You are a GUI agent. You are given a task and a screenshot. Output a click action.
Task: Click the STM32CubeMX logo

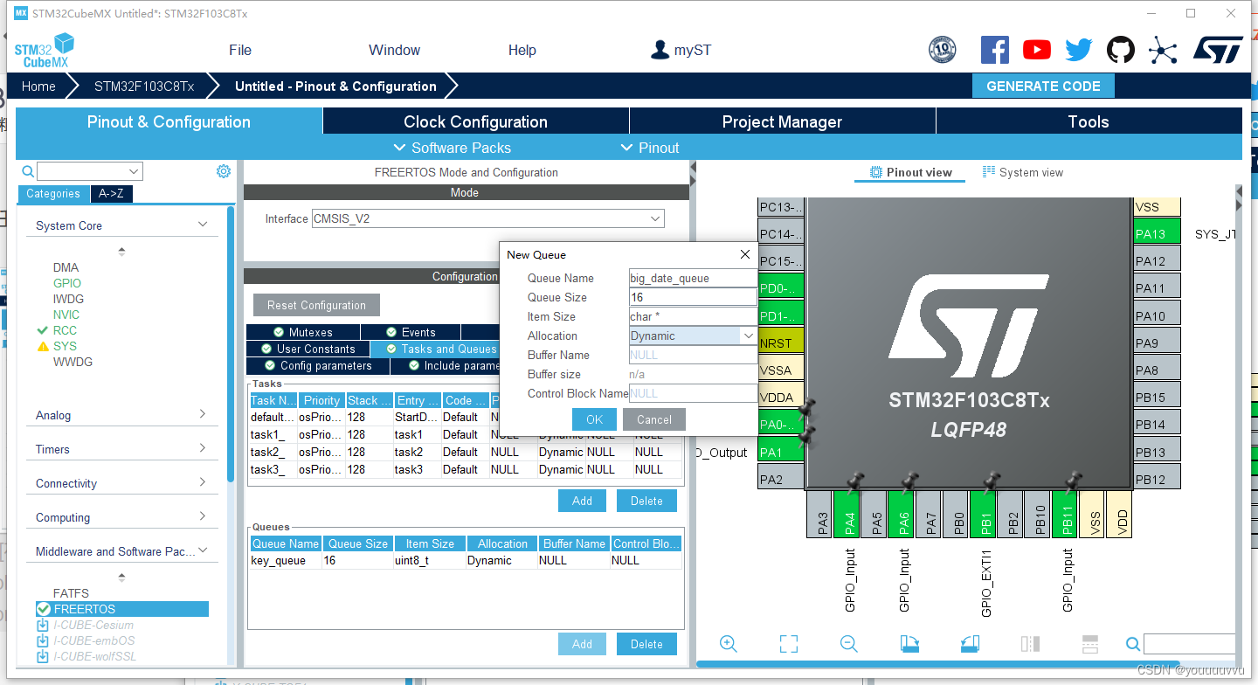click(x=44, y=51)
